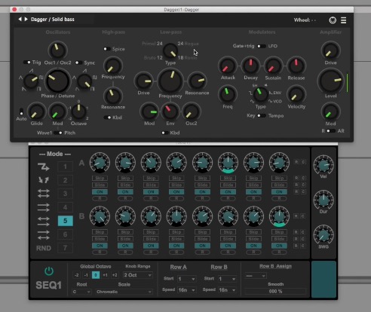Screen dimensions: 371x312
Task: Click the teal pad in SEQ1 corner
Action: pyautogui.click(x=323, y=280)
